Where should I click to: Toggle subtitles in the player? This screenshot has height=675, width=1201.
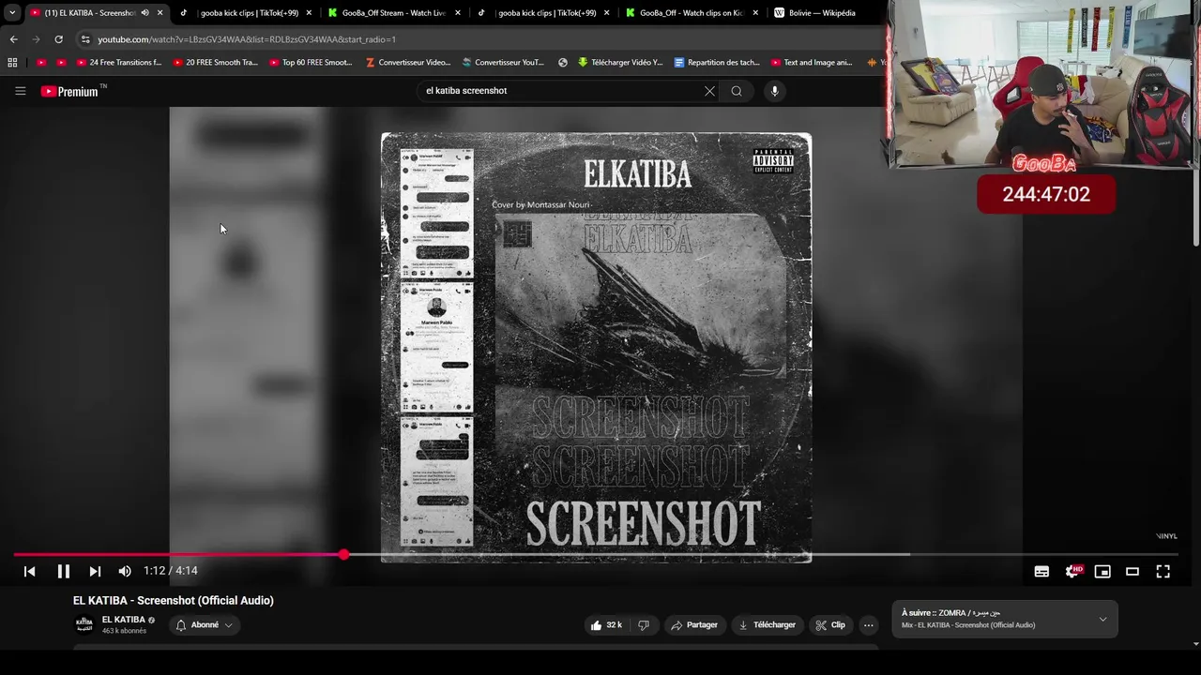[x=1041, y=571]
